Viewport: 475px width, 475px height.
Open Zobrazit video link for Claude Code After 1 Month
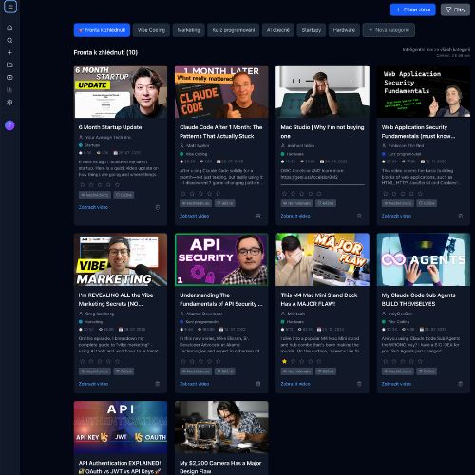(x=194, y=216)
